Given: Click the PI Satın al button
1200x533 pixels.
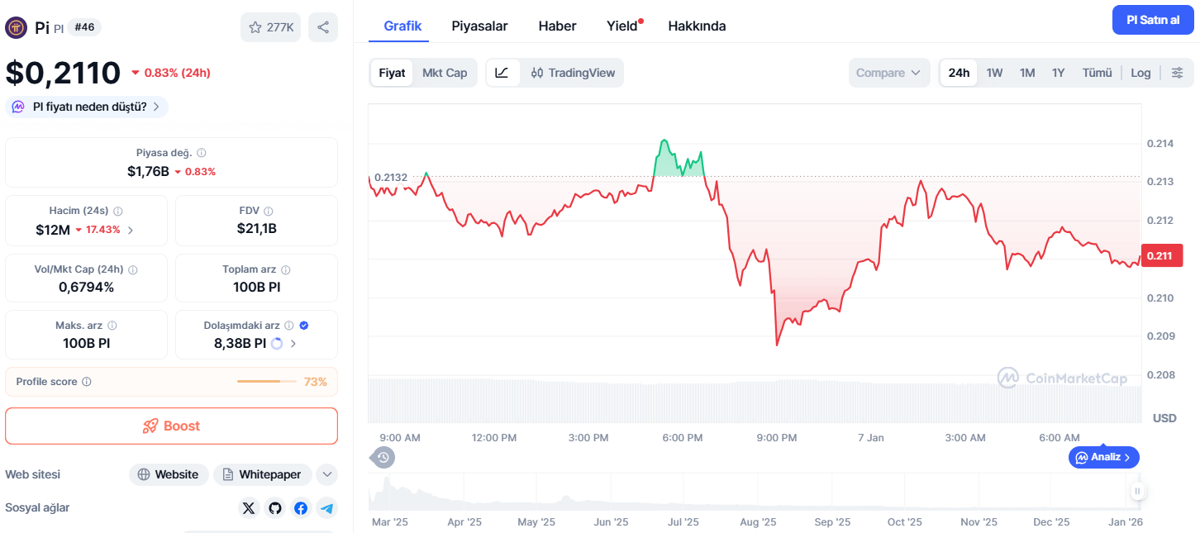Looking at the screenshot, I should tap(1153, 20).
